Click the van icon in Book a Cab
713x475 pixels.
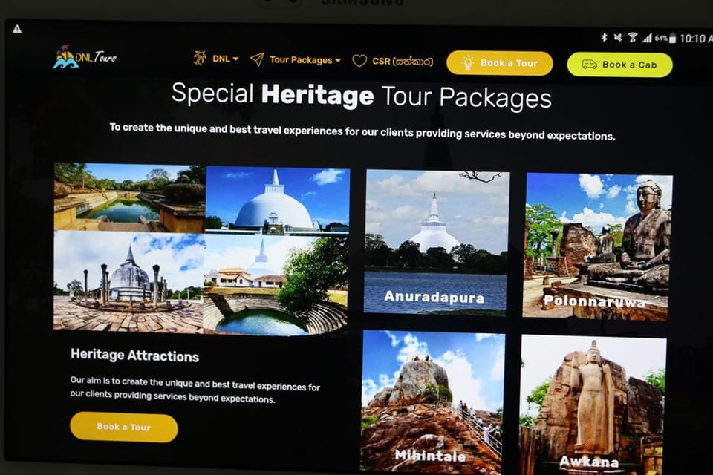pos(589,64)
